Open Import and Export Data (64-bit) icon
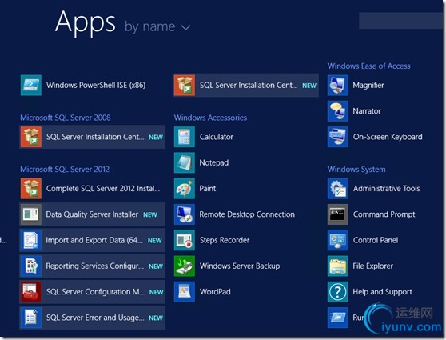 tap(31, 240)
